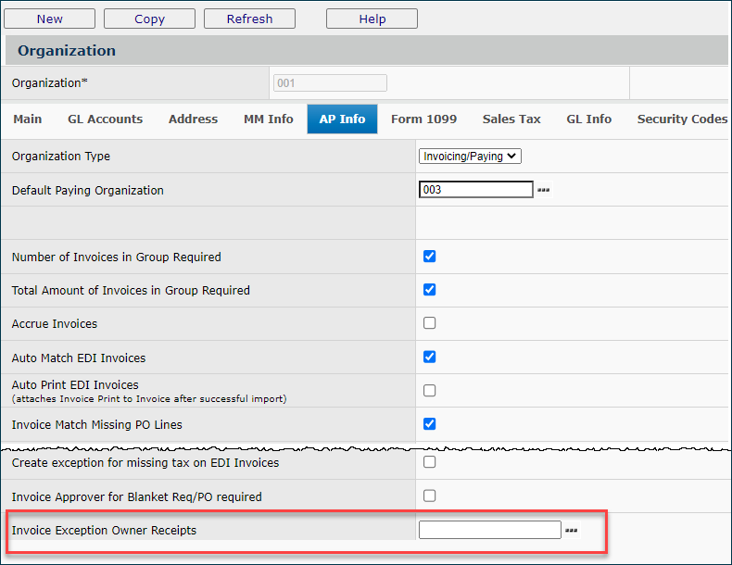Open lookup icon for Invoice Exception Owner Receipts
The width and height of the screenshot is (732, 565).
coord(572,531)
